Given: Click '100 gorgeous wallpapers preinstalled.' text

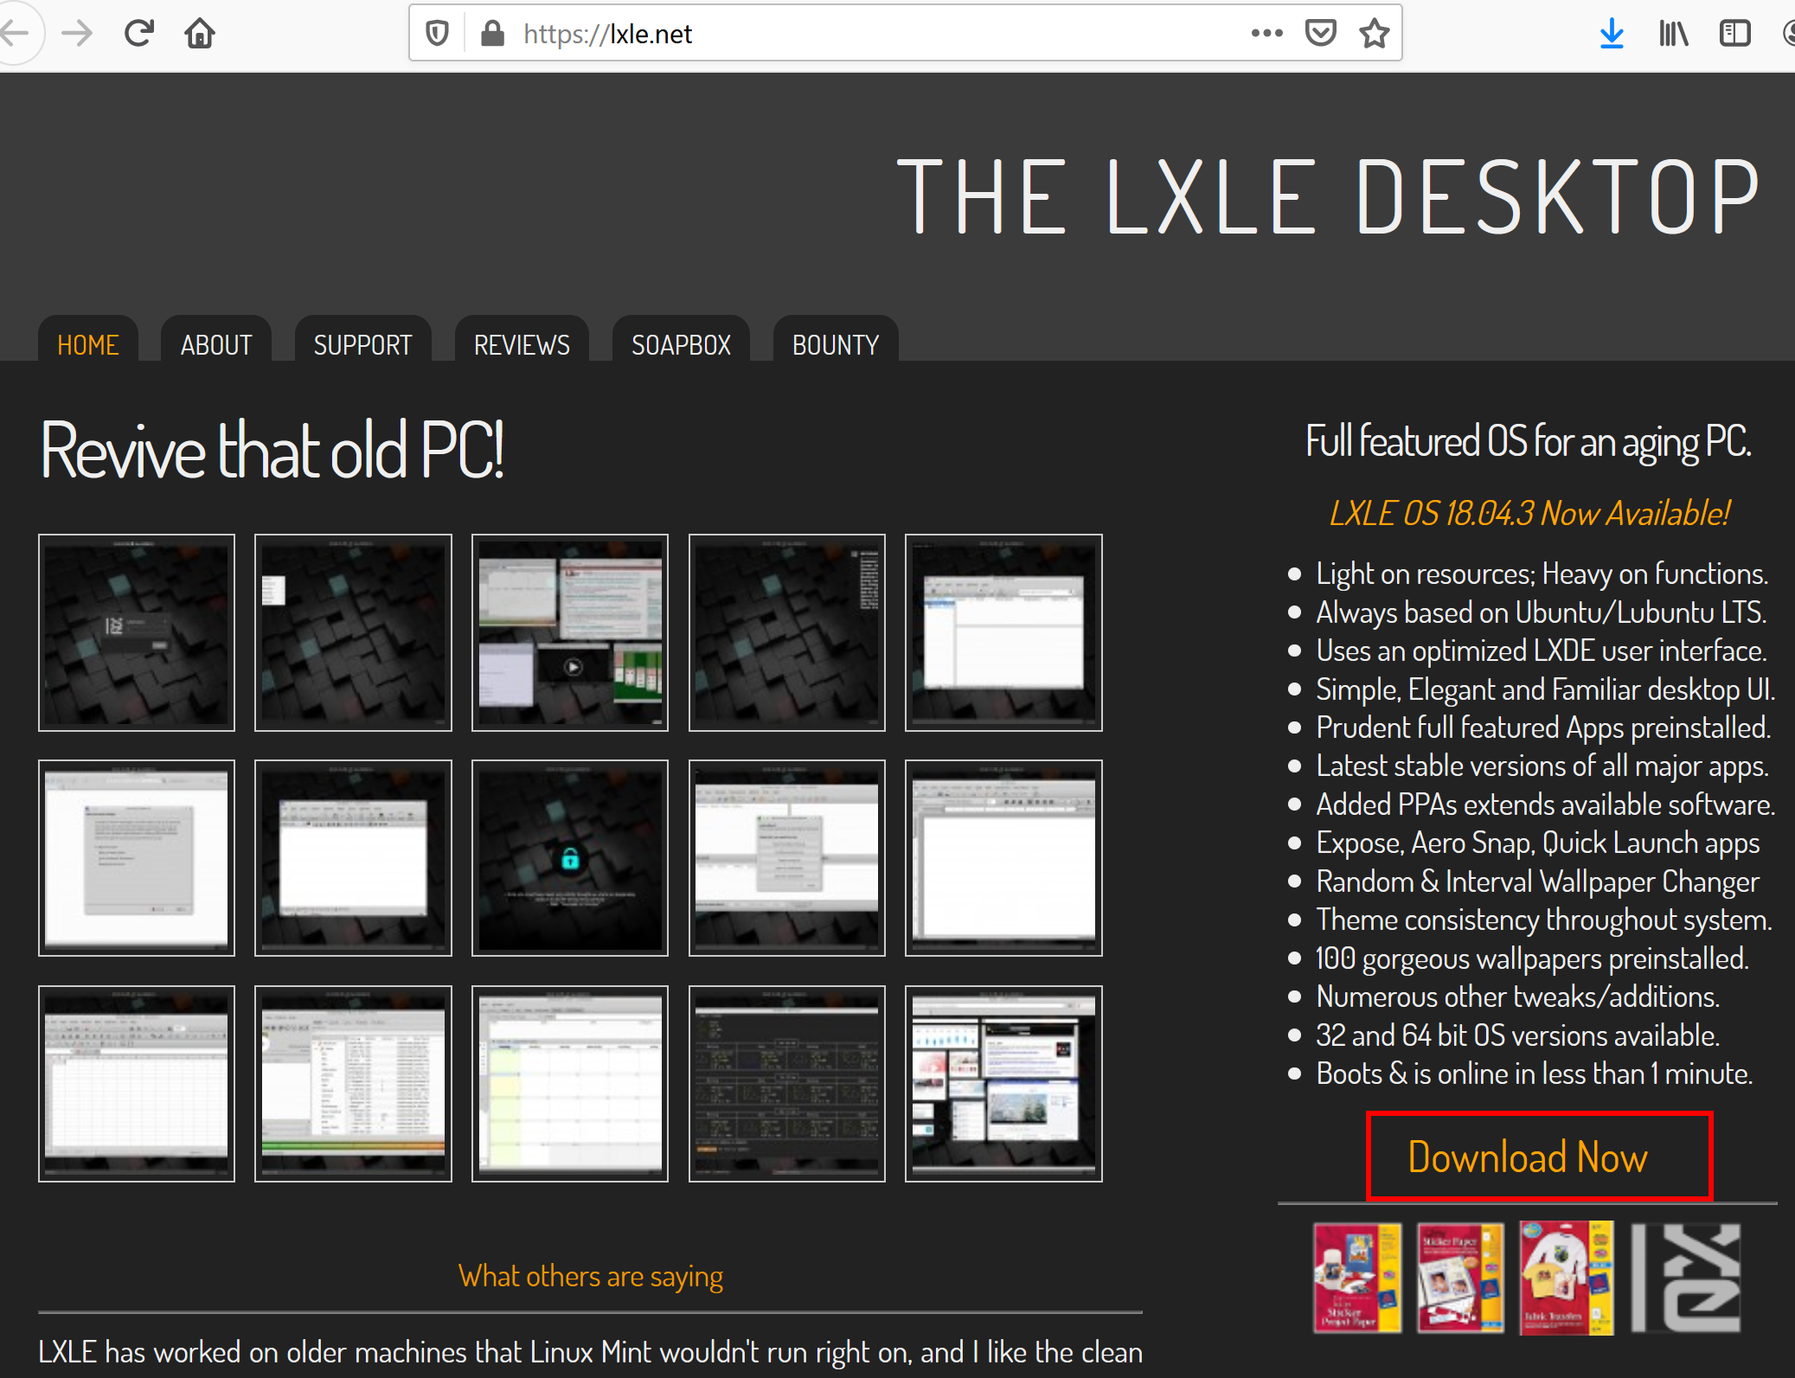Looking at the screenshot, I should (x=1532, y=958).
